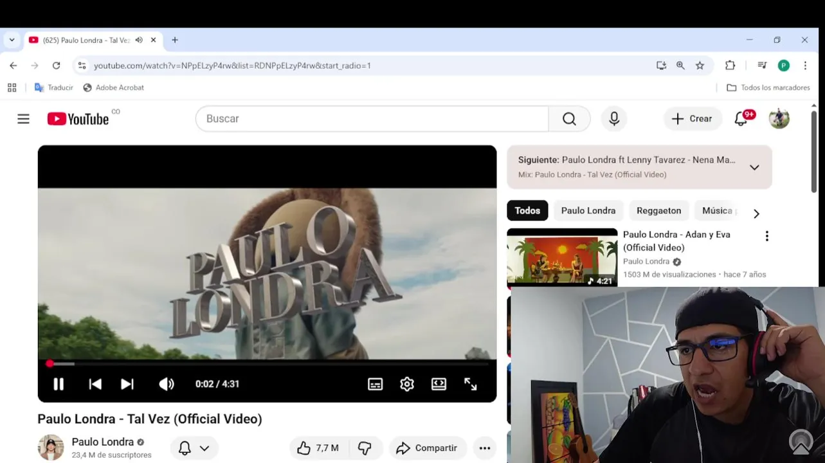Select the Reggaeton filter chip
This screenshot has height=463, width=825.
click(x=658, y=210)
